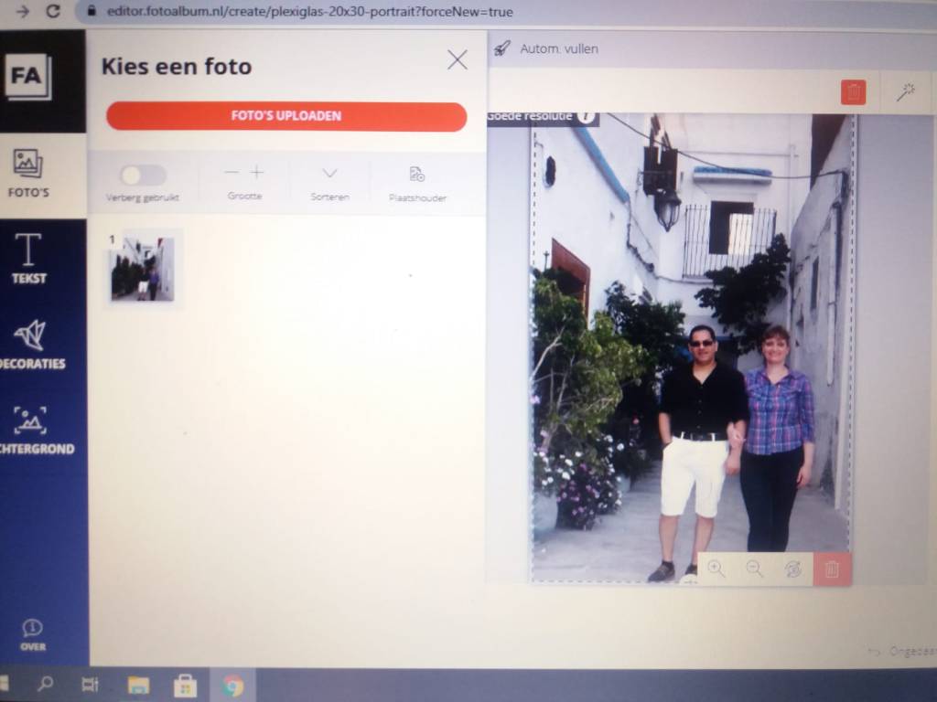Open the TEKST sidebar tab

coord(29,258)
